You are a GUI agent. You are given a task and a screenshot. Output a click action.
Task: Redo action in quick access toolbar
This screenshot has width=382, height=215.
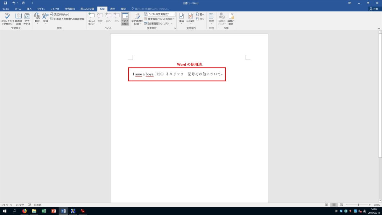(x=23, y=3)
